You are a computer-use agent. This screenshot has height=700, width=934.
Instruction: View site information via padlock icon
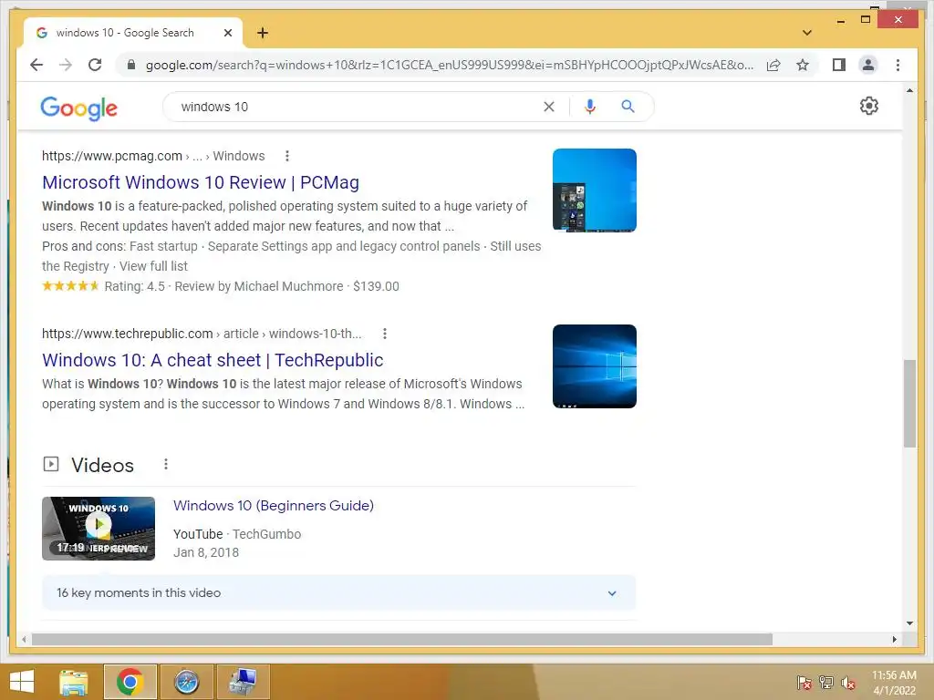pos(131,65)
